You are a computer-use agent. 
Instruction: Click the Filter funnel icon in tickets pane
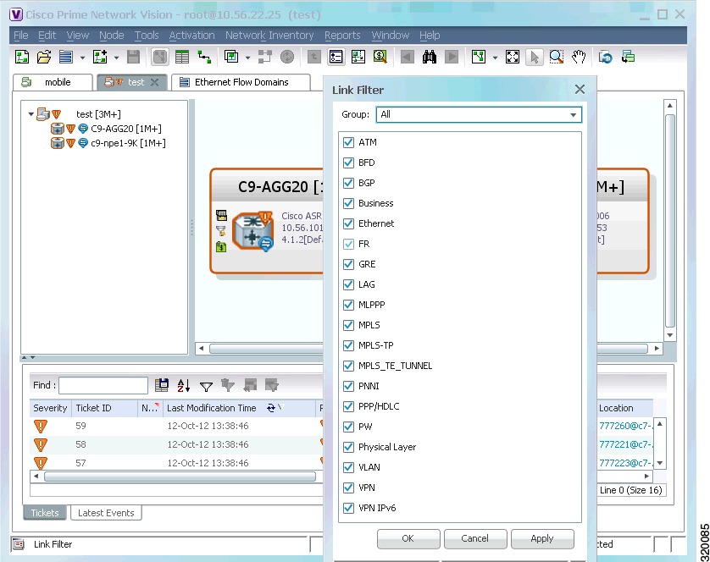[206, 386]
